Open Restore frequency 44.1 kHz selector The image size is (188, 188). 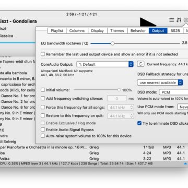click(121, 116)
